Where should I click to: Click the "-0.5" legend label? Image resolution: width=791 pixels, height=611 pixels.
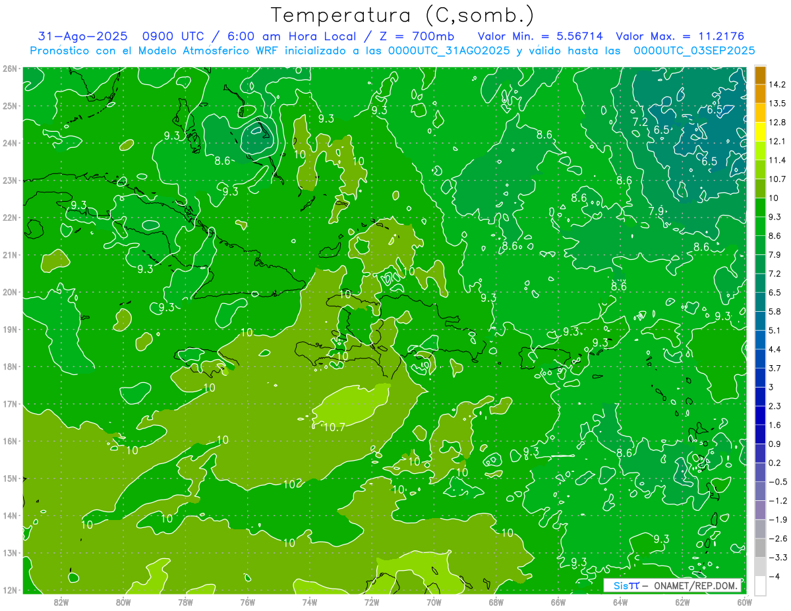tap(777, 482)
